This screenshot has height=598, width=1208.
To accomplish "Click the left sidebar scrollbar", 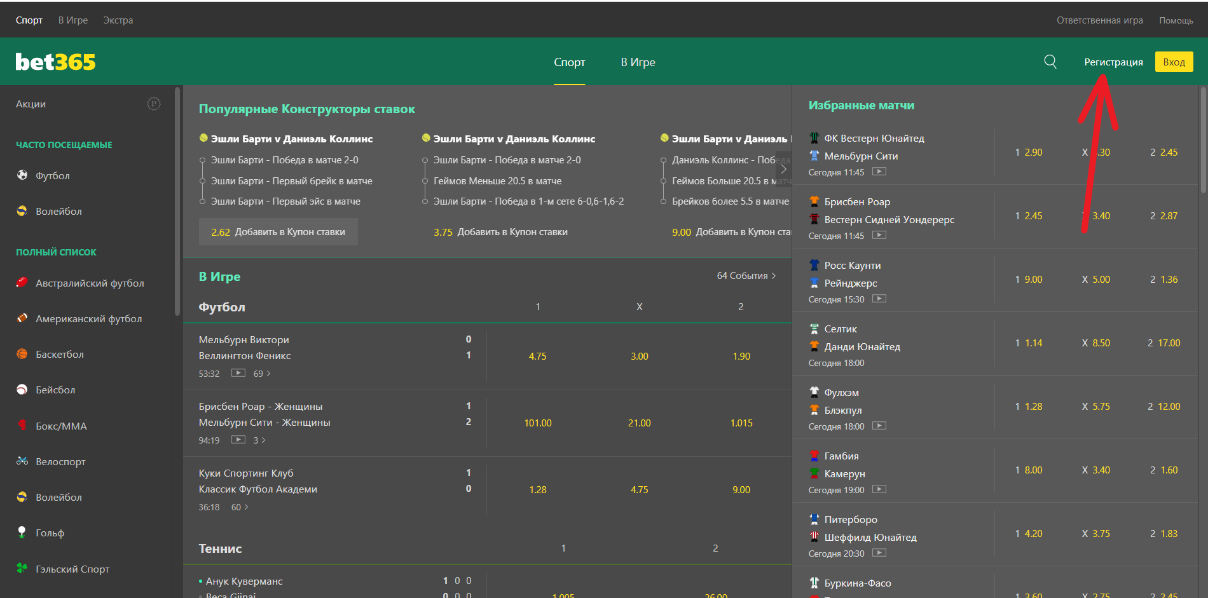I will 177,202.
